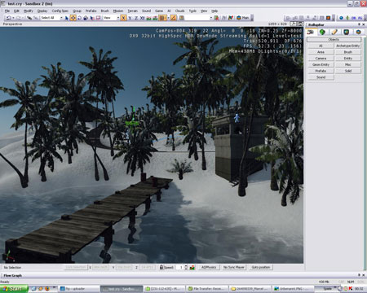Click the Sound object button
Screen dimensions: 367x293
coord(321,77)
